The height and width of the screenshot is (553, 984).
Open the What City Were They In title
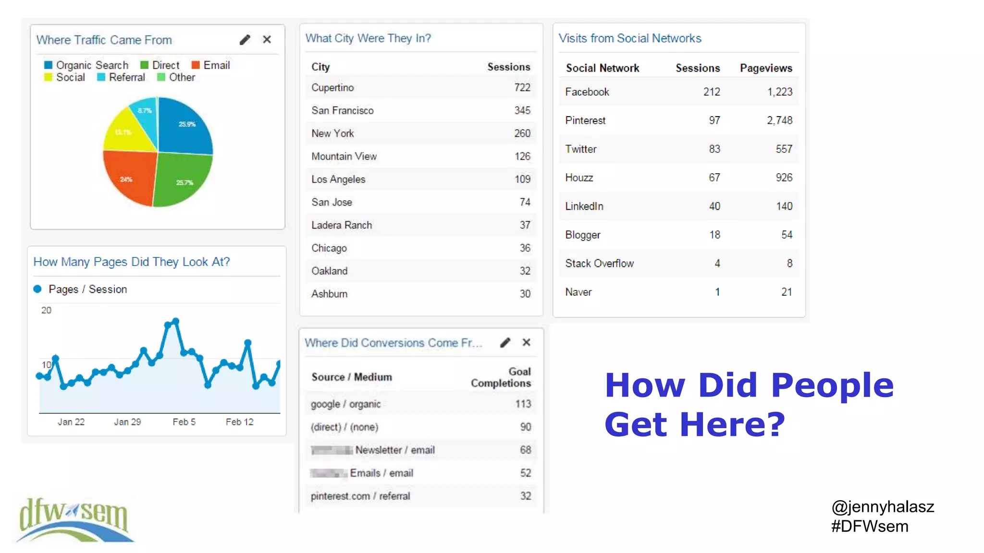(x=368, y=38)
